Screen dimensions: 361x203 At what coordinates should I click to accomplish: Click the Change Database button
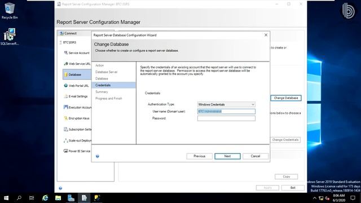(286, 98)
